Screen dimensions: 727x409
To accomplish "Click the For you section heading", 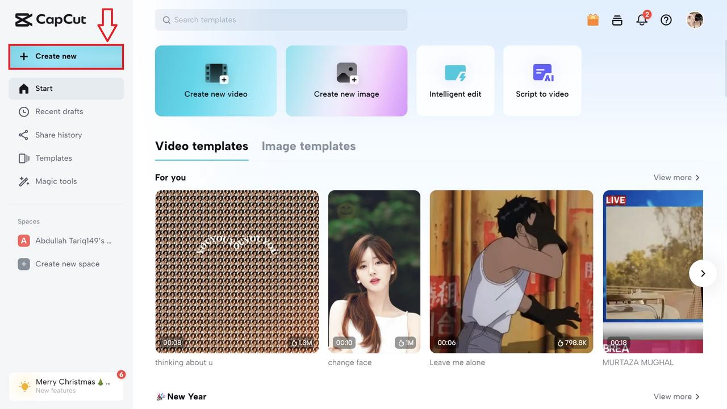I will click(170, 178).
